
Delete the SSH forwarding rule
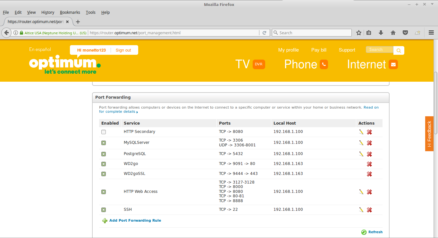(x=369, y=210)
